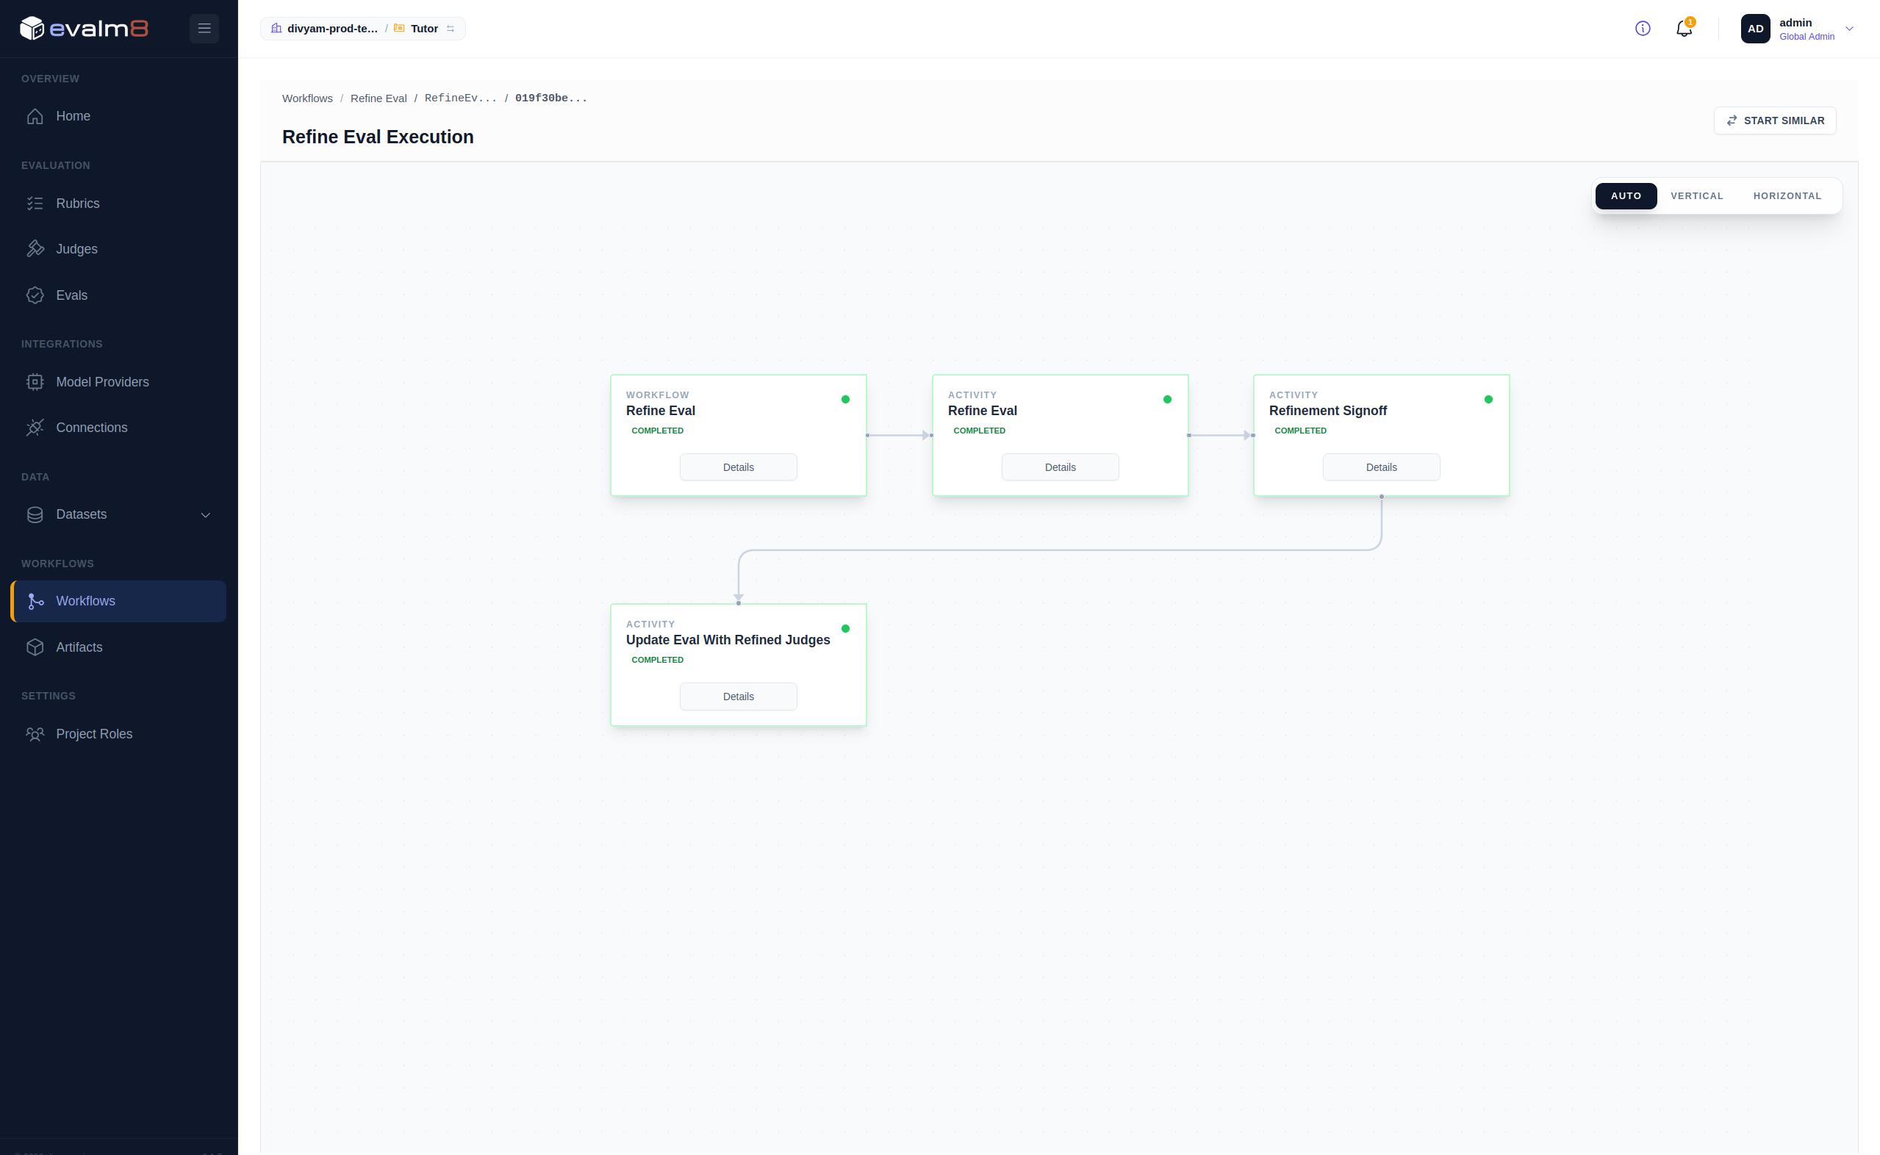Expand the Datasets submenu chevron

[x=206, y=515]
